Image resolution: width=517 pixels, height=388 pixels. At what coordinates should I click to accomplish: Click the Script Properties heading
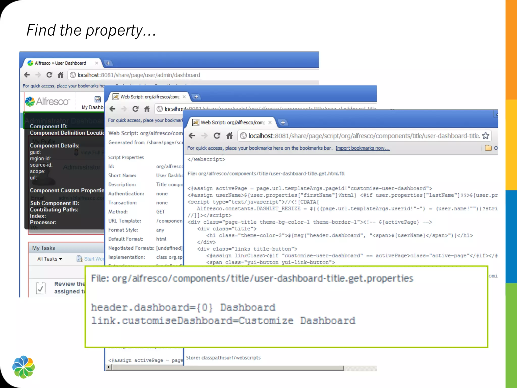126,157
